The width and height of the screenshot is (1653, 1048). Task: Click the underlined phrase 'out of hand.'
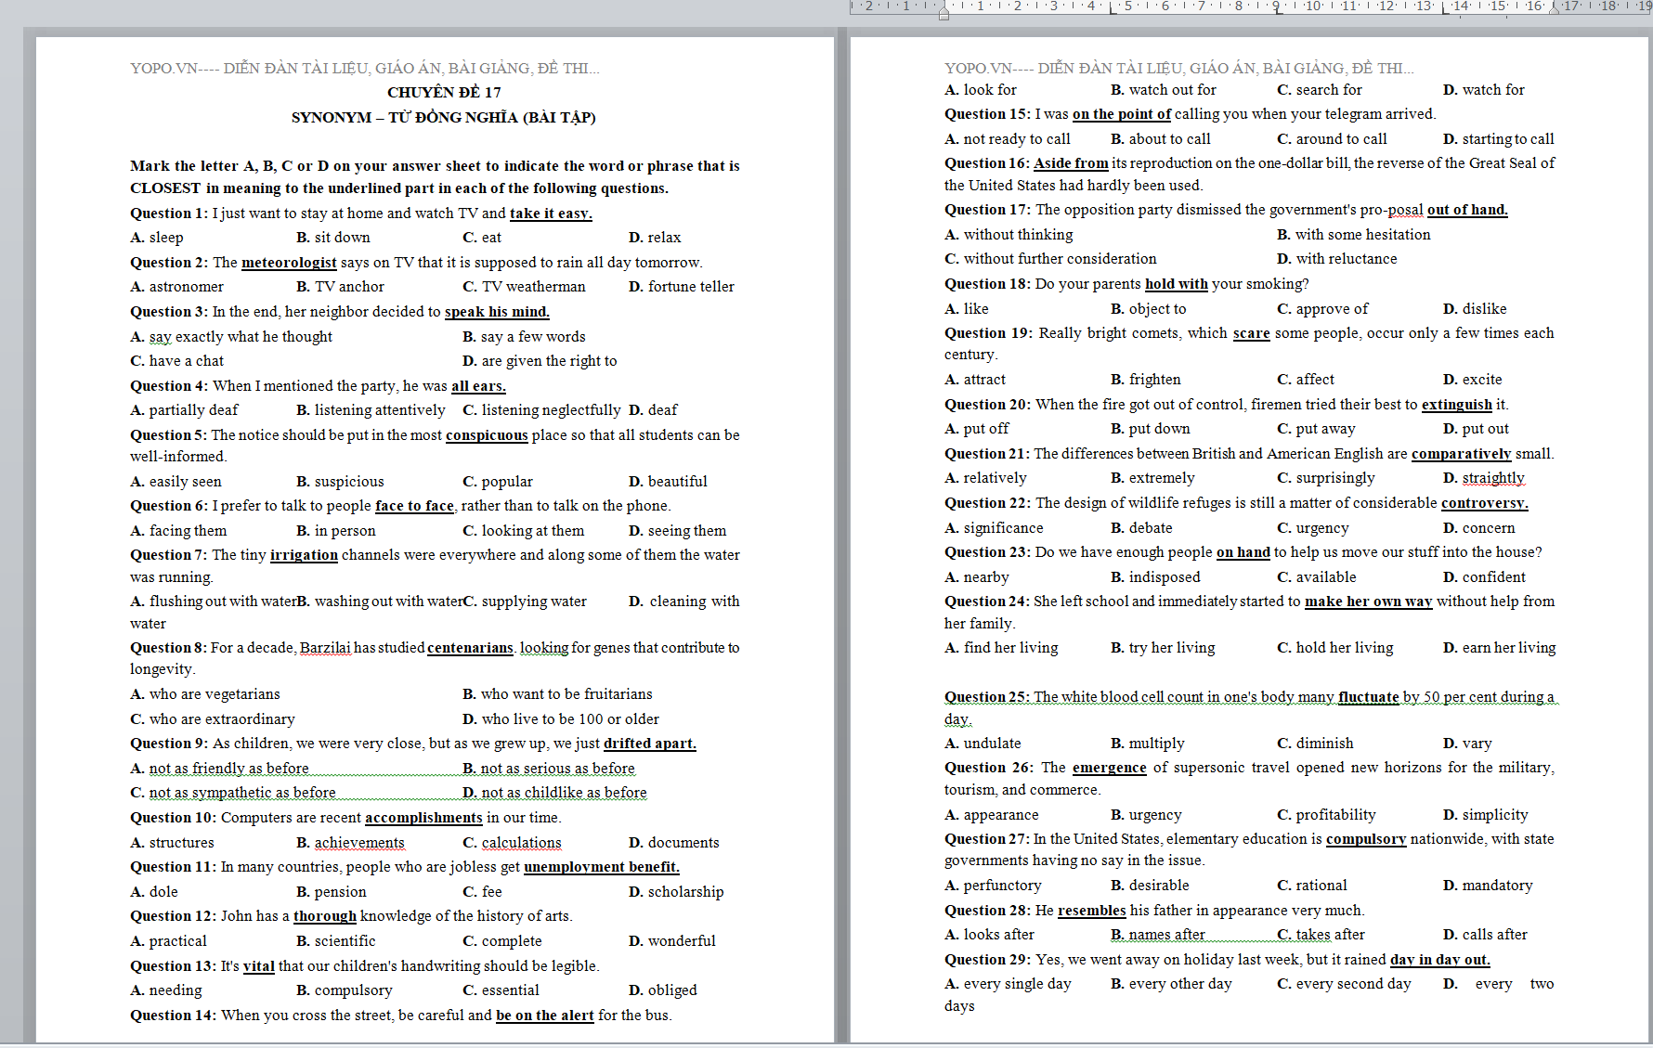(x=1467, y=210)
